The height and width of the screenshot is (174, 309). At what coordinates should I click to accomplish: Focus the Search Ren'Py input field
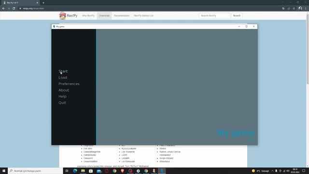pyautogui.click(x=214, y=15)
